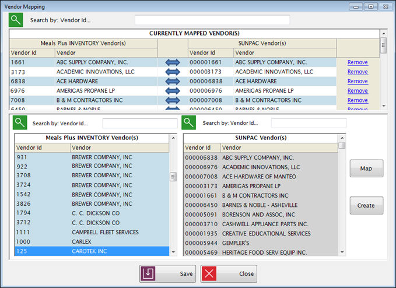Click mapped SUNPAC vendor id 000003173

205,72
